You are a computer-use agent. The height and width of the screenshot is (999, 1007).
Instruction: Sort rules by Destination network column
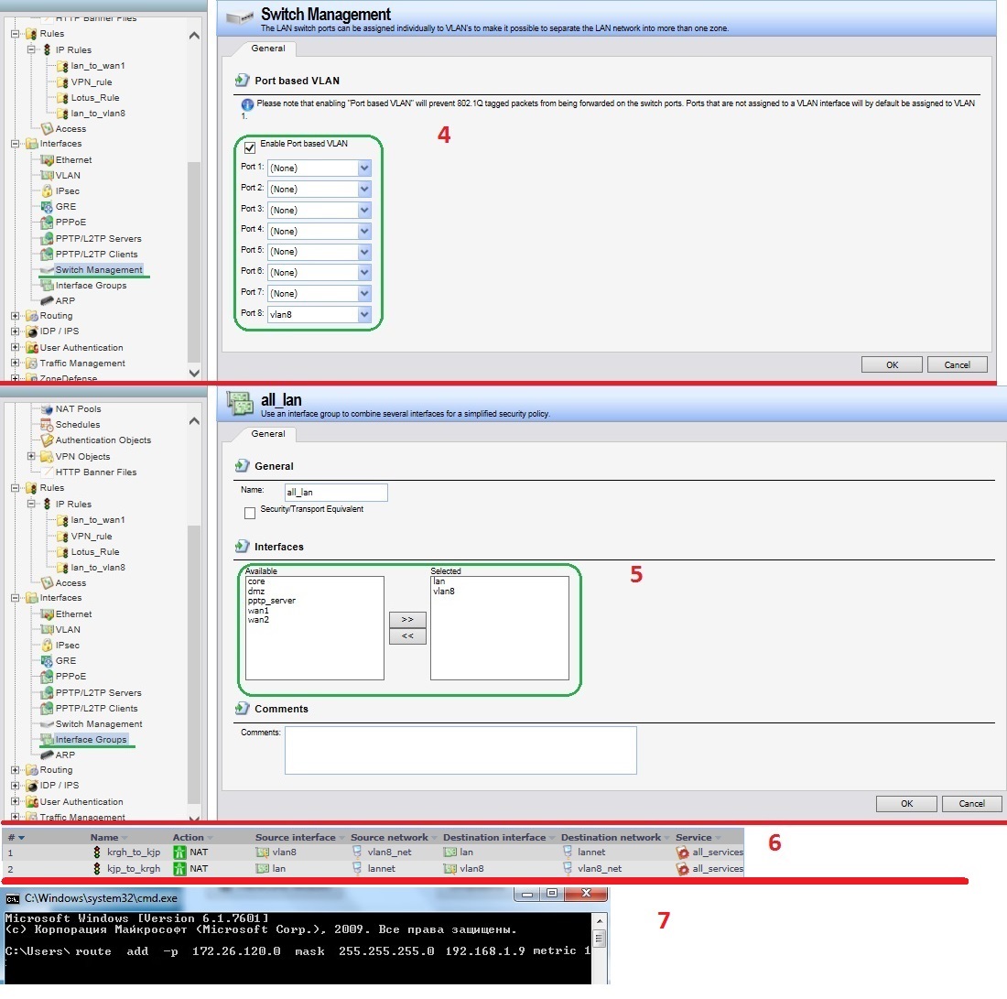coord(611,837)
